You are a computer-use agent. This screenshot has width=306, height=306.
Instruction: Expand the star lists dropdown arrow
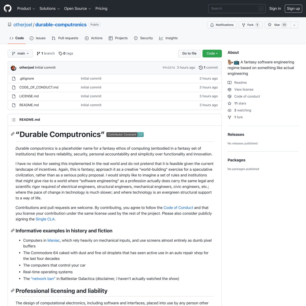294,25
